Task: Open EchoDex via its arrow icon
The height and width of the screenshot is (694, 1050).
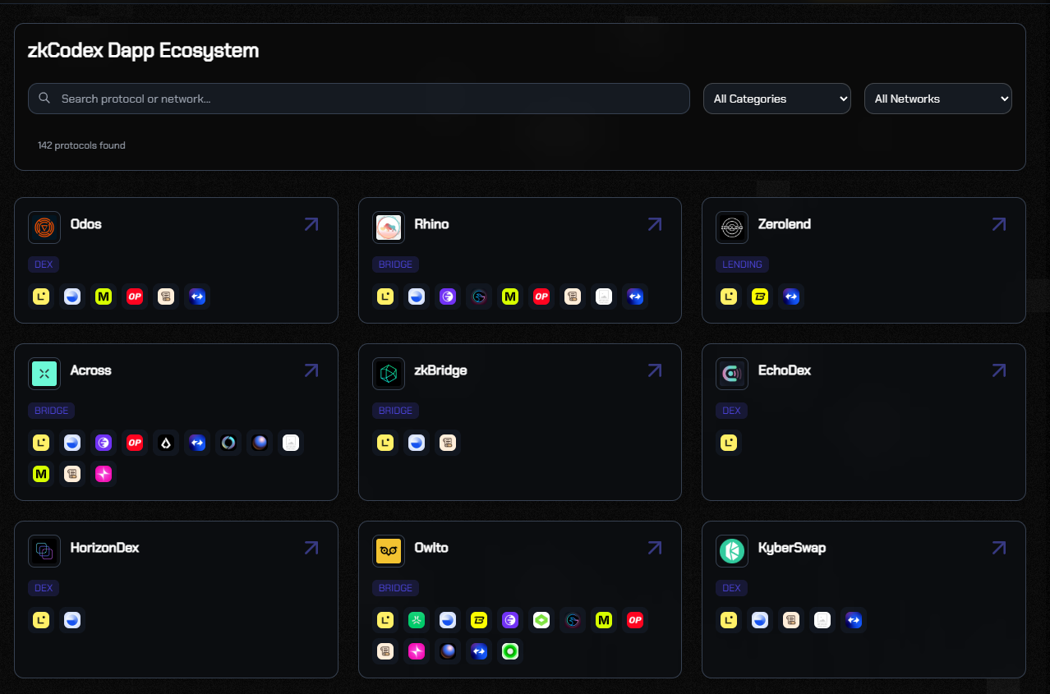Action: [x=999, y=370]
